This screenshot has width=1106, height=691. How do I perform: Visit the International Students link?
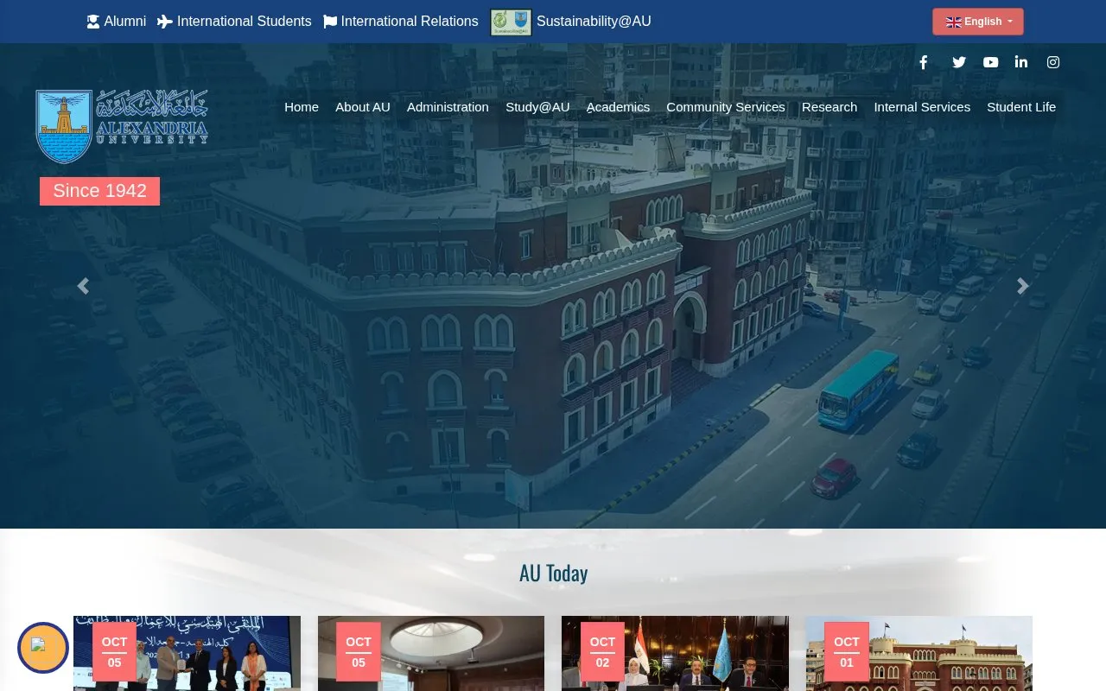(x=234, y=22)
